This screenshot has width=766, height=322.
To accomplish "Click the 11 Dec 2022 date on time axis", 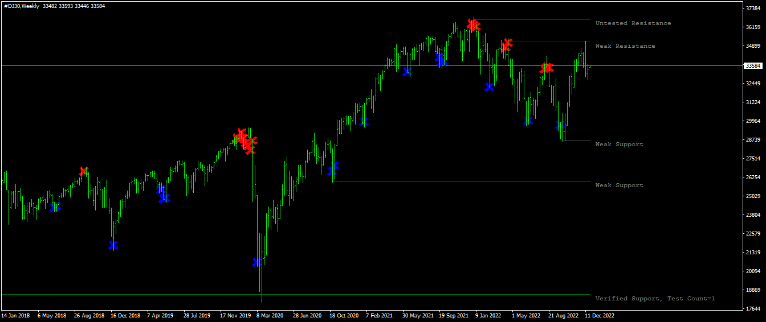I will click(x=600, y=315).
